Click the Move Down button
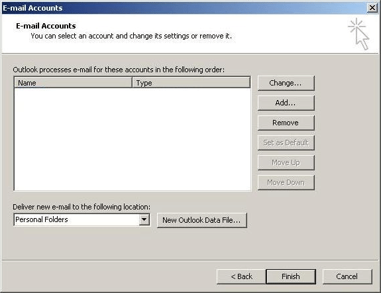 click(286, 182)
